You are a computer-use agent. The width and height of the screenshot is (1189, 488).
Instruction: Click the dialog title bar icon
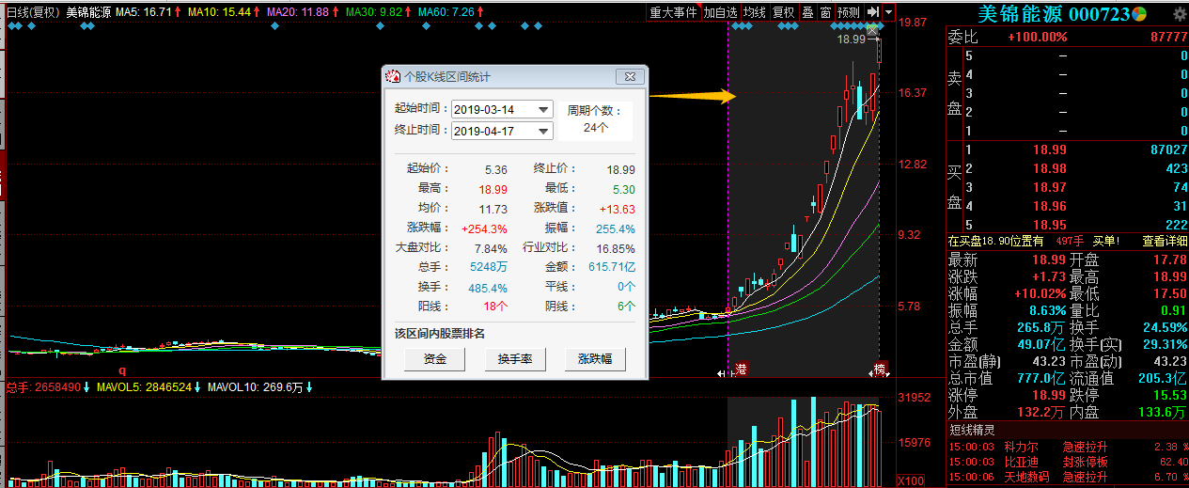[x=393, y=76]
